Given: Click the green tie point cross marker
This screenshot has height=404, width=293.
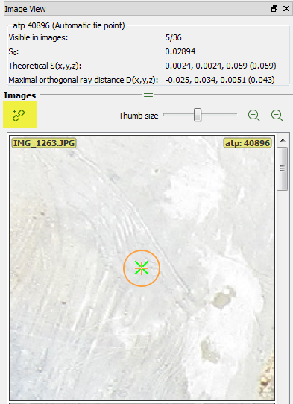Looking at the screenshot, I should click(x=142, y=268).
